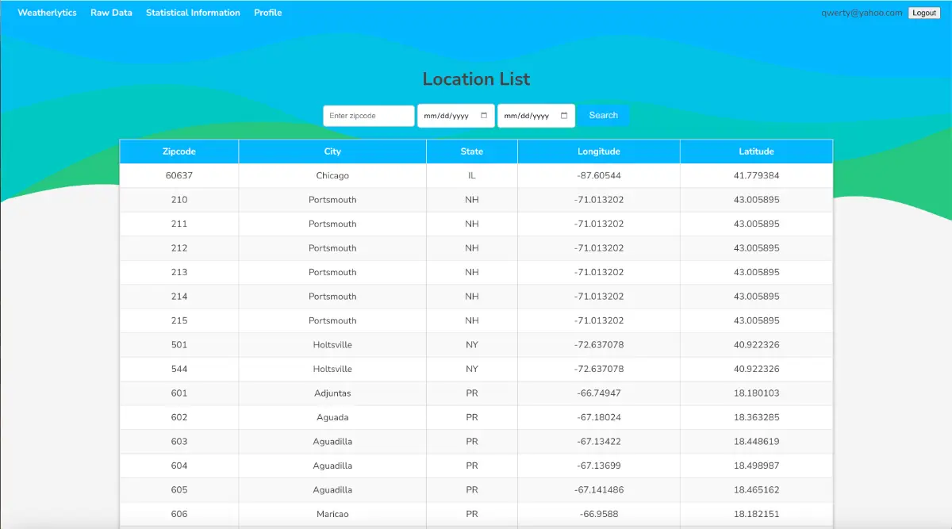Focus the Enter zipcode input field
Viewport: 952px width, 529px height.
click(x=368, y=116)
